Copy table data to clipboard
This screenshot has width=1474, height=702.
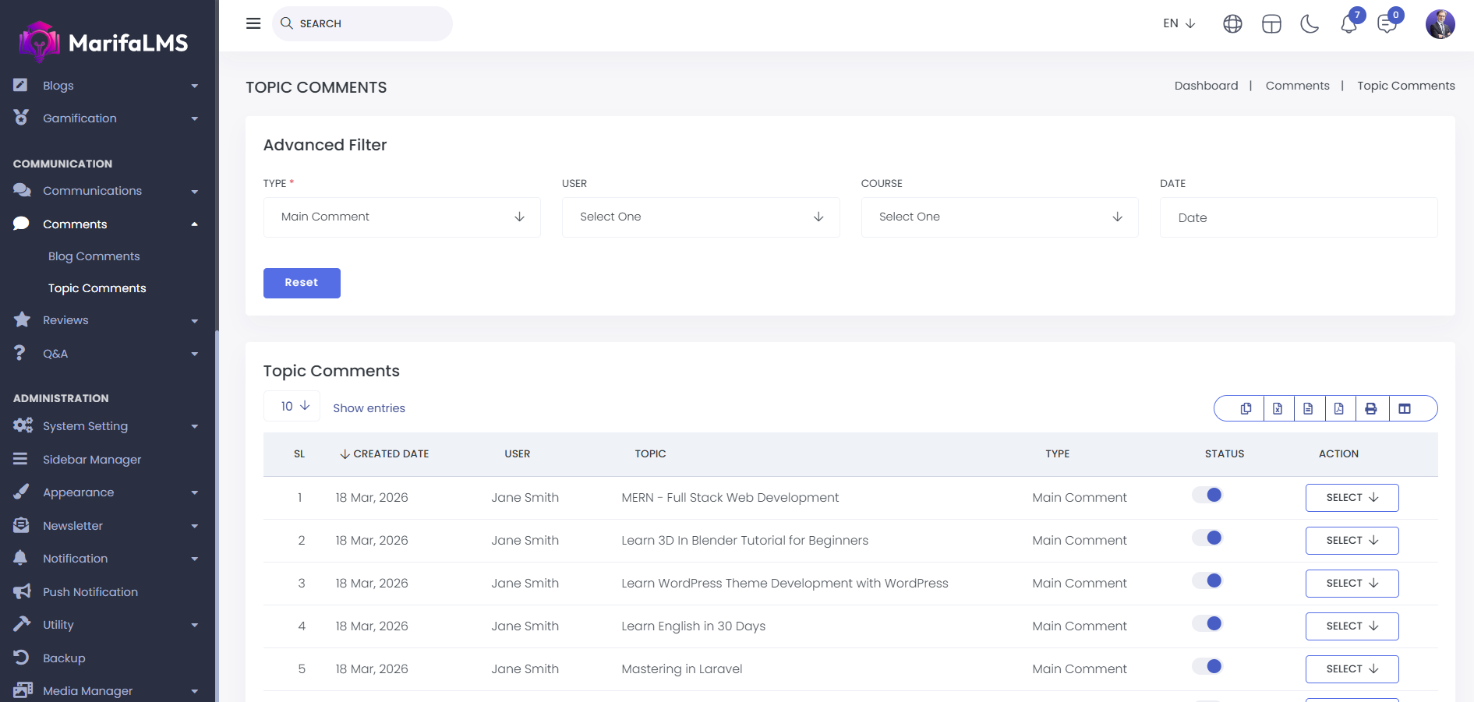[x=1246, y=408]
